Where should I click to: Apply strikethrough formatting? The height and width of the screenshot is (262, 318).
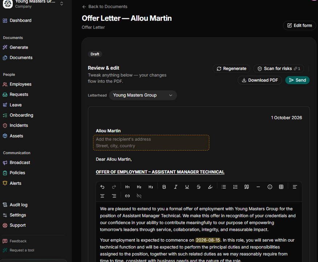(198, 187)
